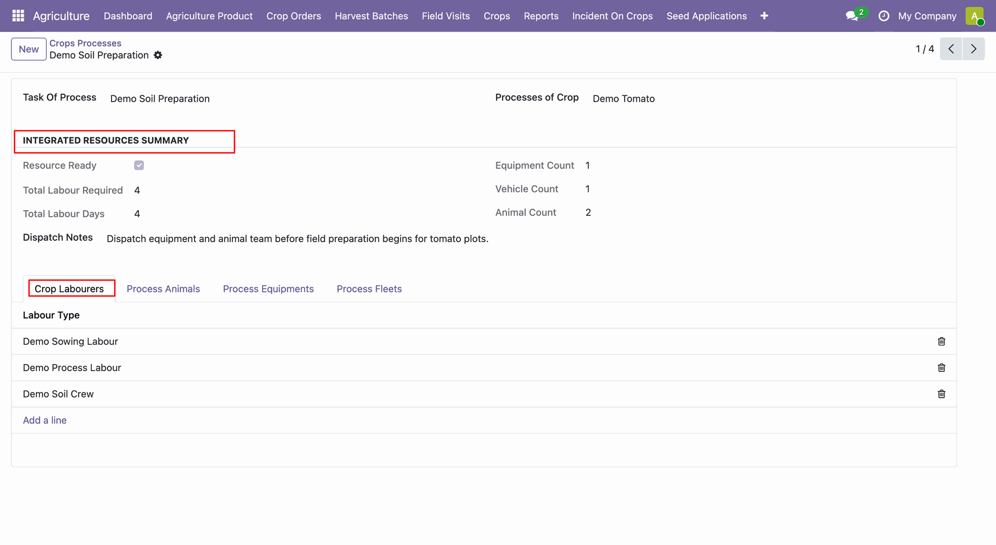Open the Harvest Batches menu
Viewport: 996px width, 545px height.
[371, 16]
